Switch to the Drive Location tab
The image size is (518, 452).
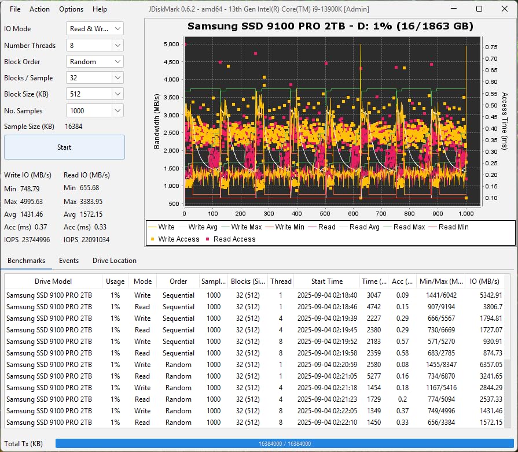coord(114,261)
